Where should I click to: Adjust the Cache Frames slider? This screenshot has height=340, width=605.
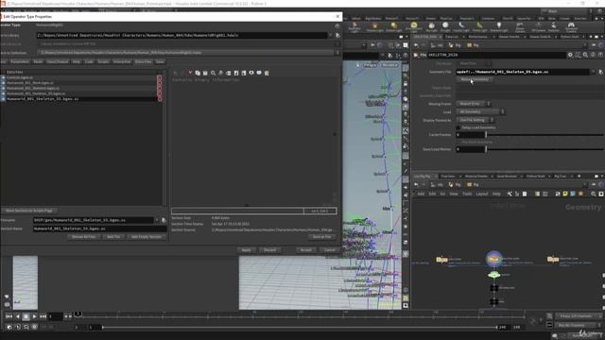click(544, 135)
